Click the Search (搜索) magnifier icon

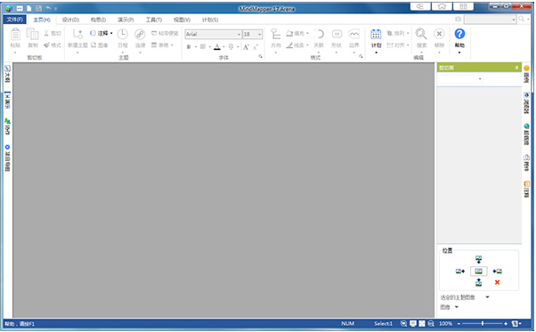421,34
